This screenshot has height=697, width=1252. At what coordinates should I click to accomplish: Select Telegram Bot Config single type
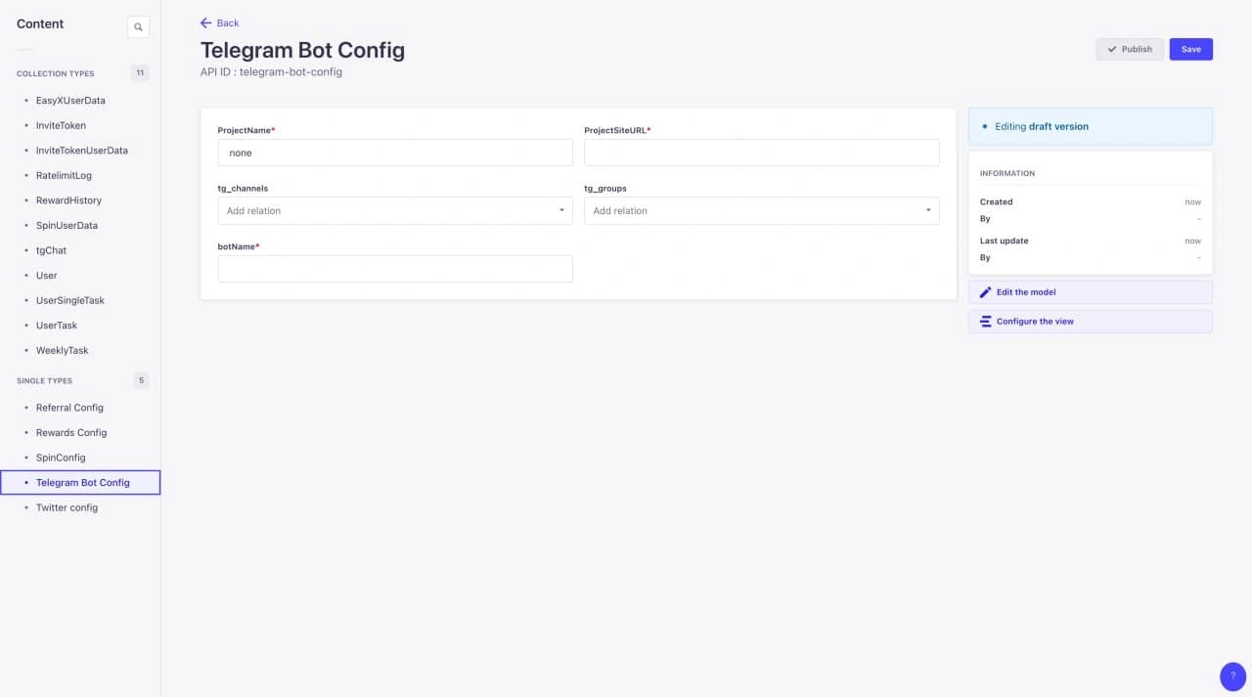[82, 483]
